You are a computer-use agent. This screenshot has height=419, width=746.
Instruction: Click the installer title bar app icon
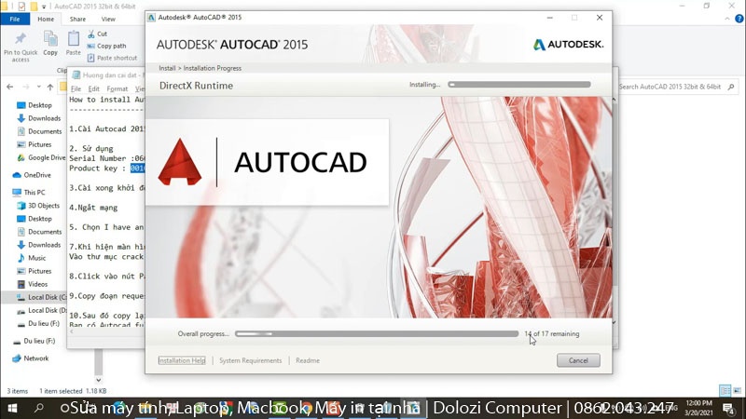[x=151, y=18]
